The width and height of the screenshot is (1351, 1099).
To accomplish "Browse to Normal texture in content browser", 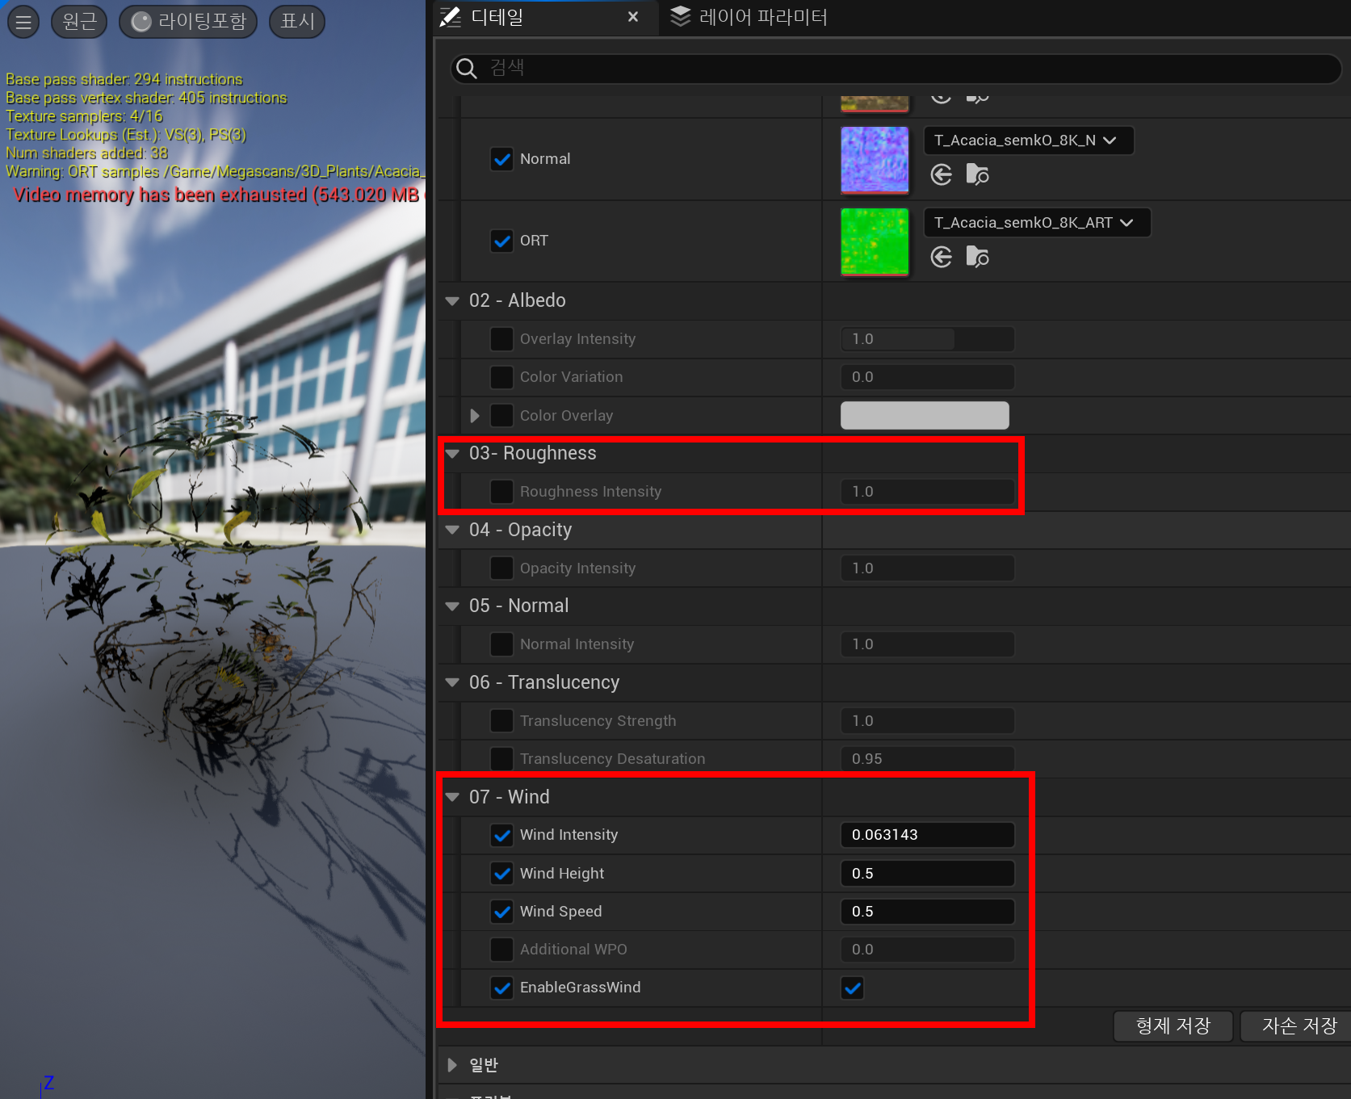I will click(977, 174).
